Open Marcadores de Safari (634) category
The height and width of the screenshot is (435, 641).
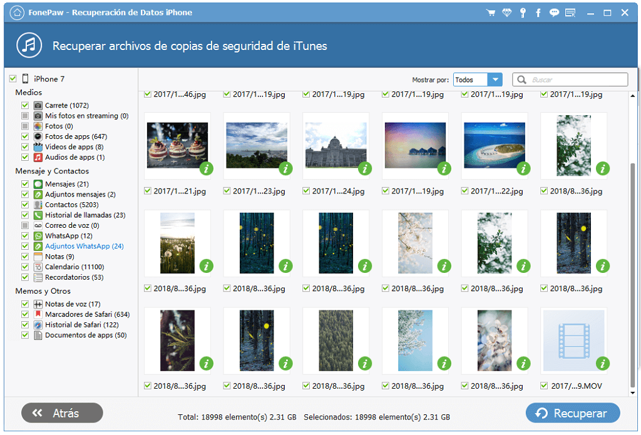pyautogui.click(x=88, y=314)
